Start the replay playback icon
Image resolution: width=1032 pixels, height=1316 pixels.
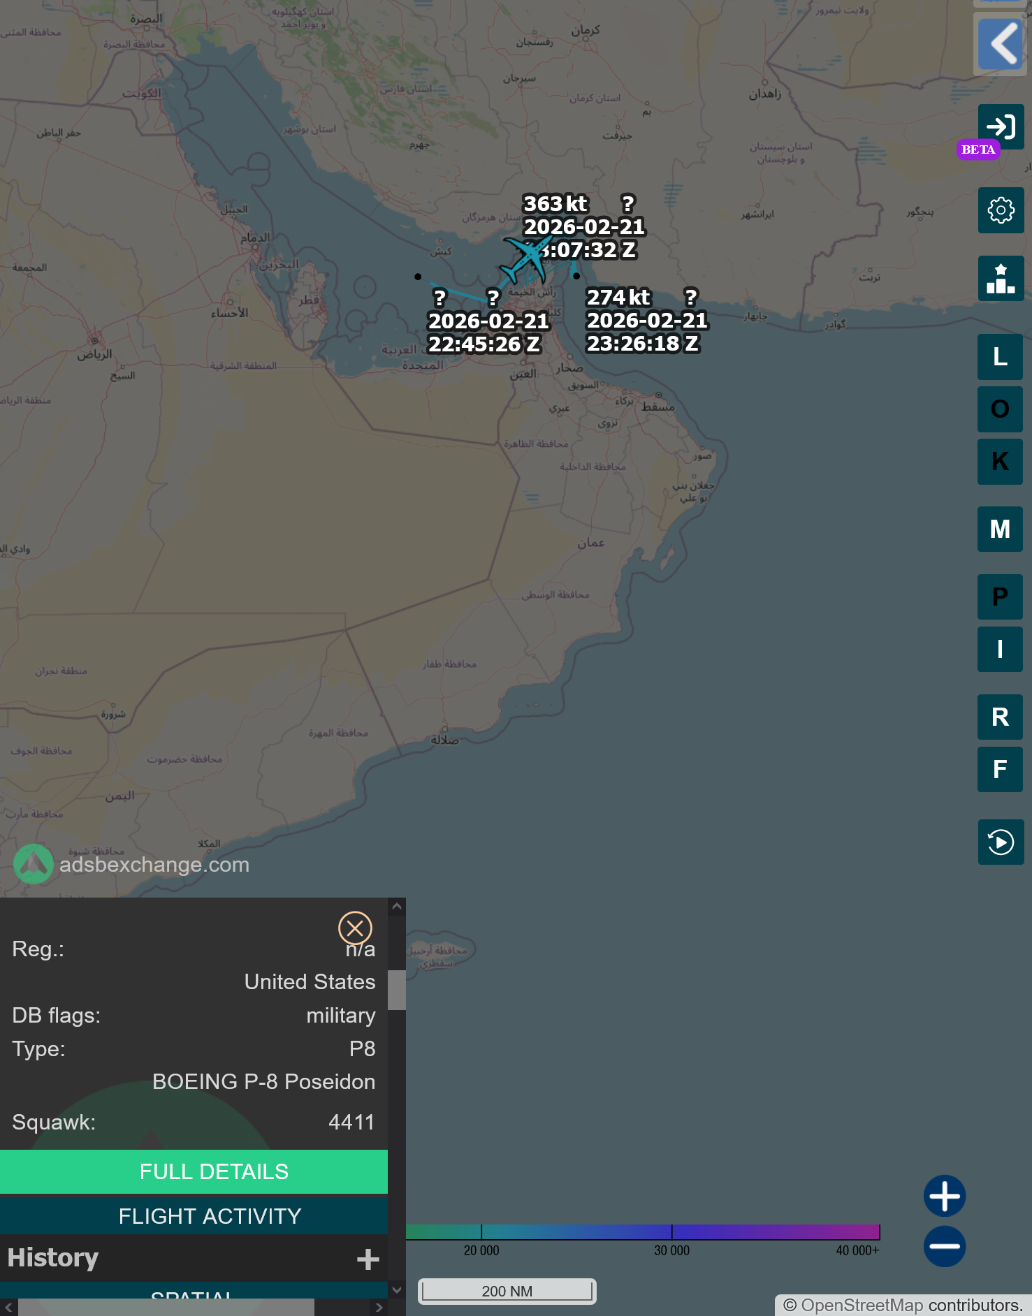[1001, 842]
